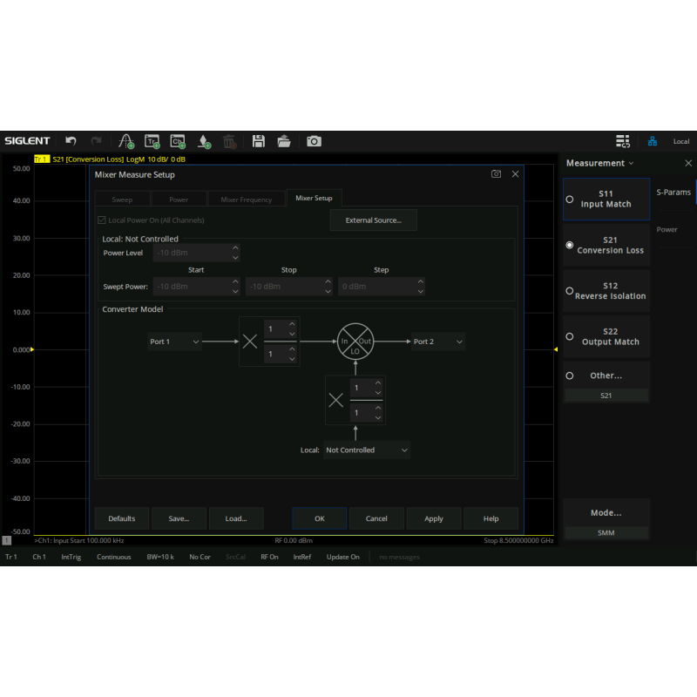This screenshot has width=697, height=697.
Task: Click the open folder icon in toolbar
Action: [x=284, y=141]
